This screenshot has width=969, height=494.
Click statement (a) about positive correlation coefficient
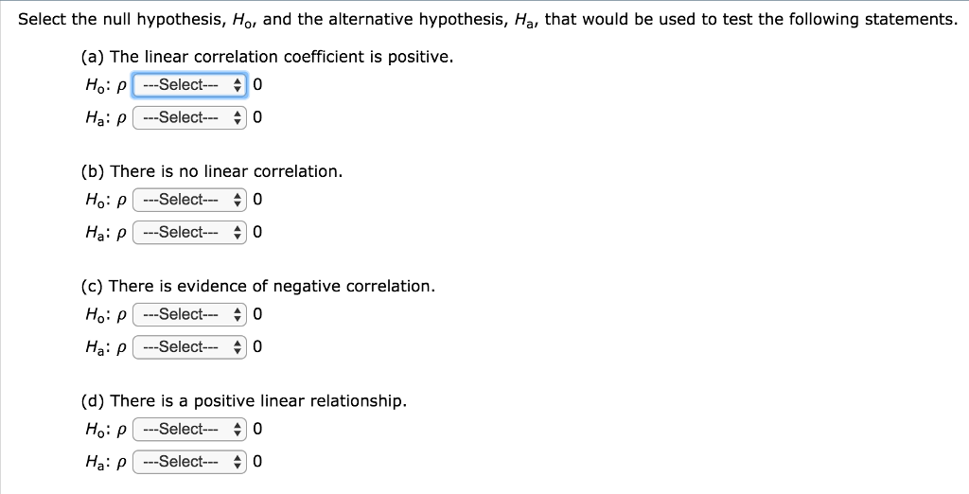tap(267, 57)
